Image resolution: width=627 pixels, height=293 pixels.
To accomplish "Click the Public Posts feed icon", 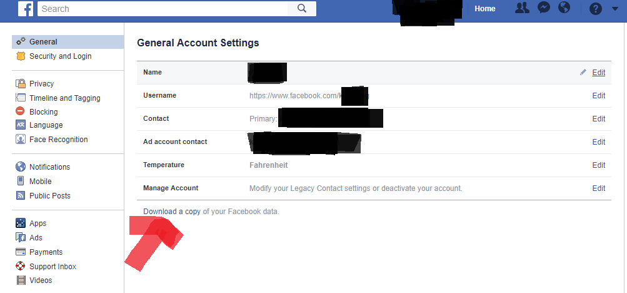I will pyautogui.click(x=21, y=195).
